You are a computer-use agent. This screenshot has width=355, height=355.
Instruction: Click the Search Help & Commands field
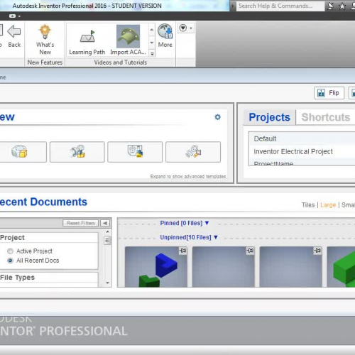tap(280, 6)
